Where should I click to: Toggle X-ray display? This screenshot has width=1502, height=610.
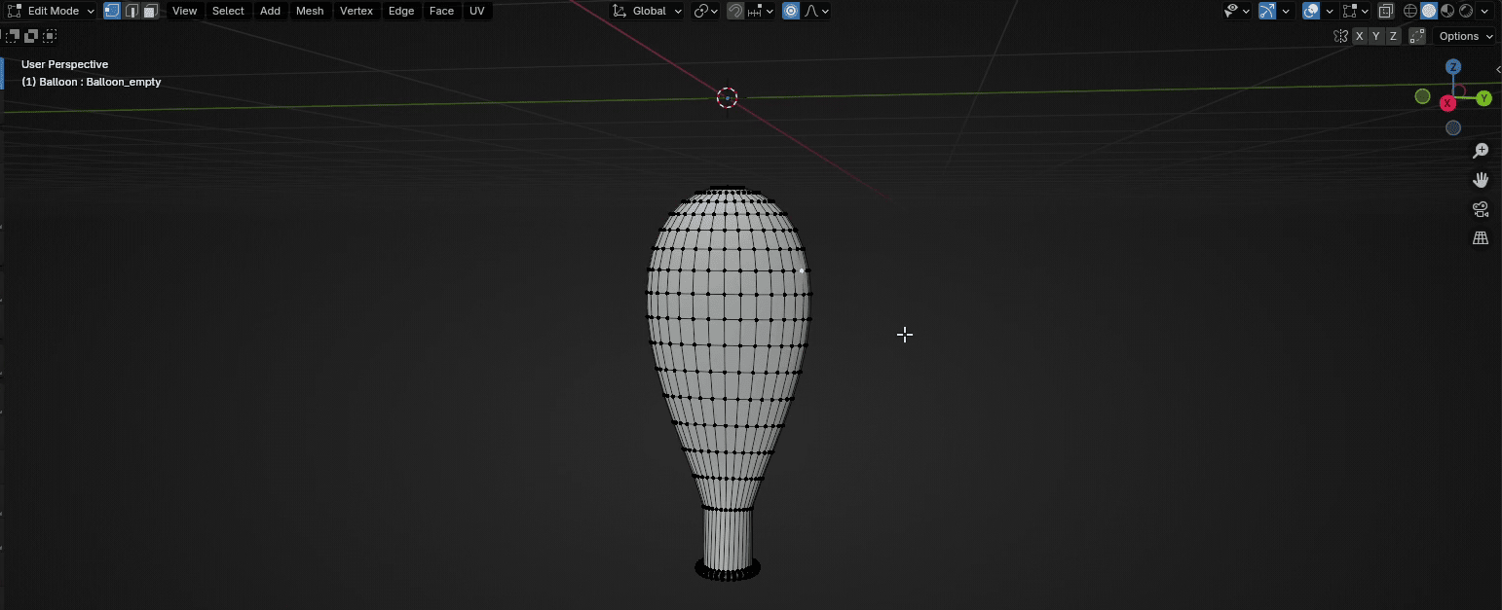tap(1385, 11)
